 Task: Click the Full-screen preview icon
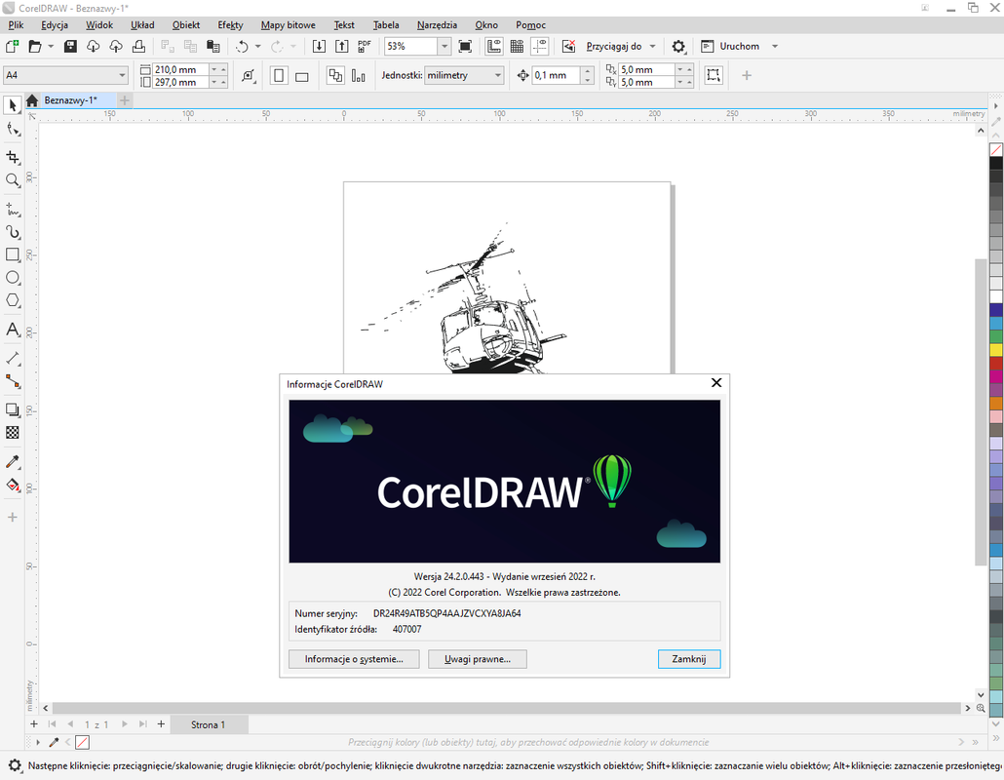tap(466, 46)
